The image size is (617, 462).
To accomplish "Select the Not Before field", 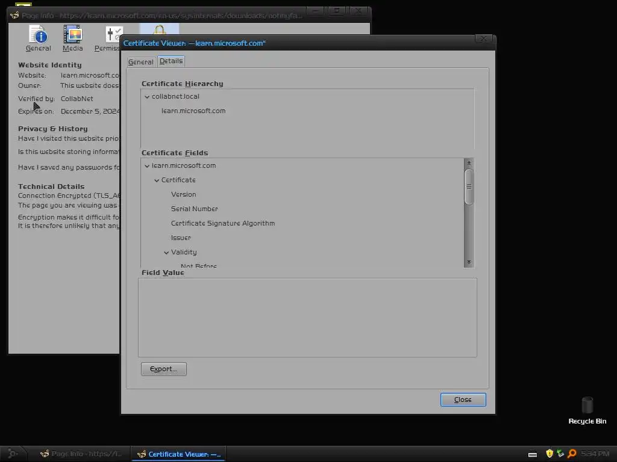I will click(199, 265).
